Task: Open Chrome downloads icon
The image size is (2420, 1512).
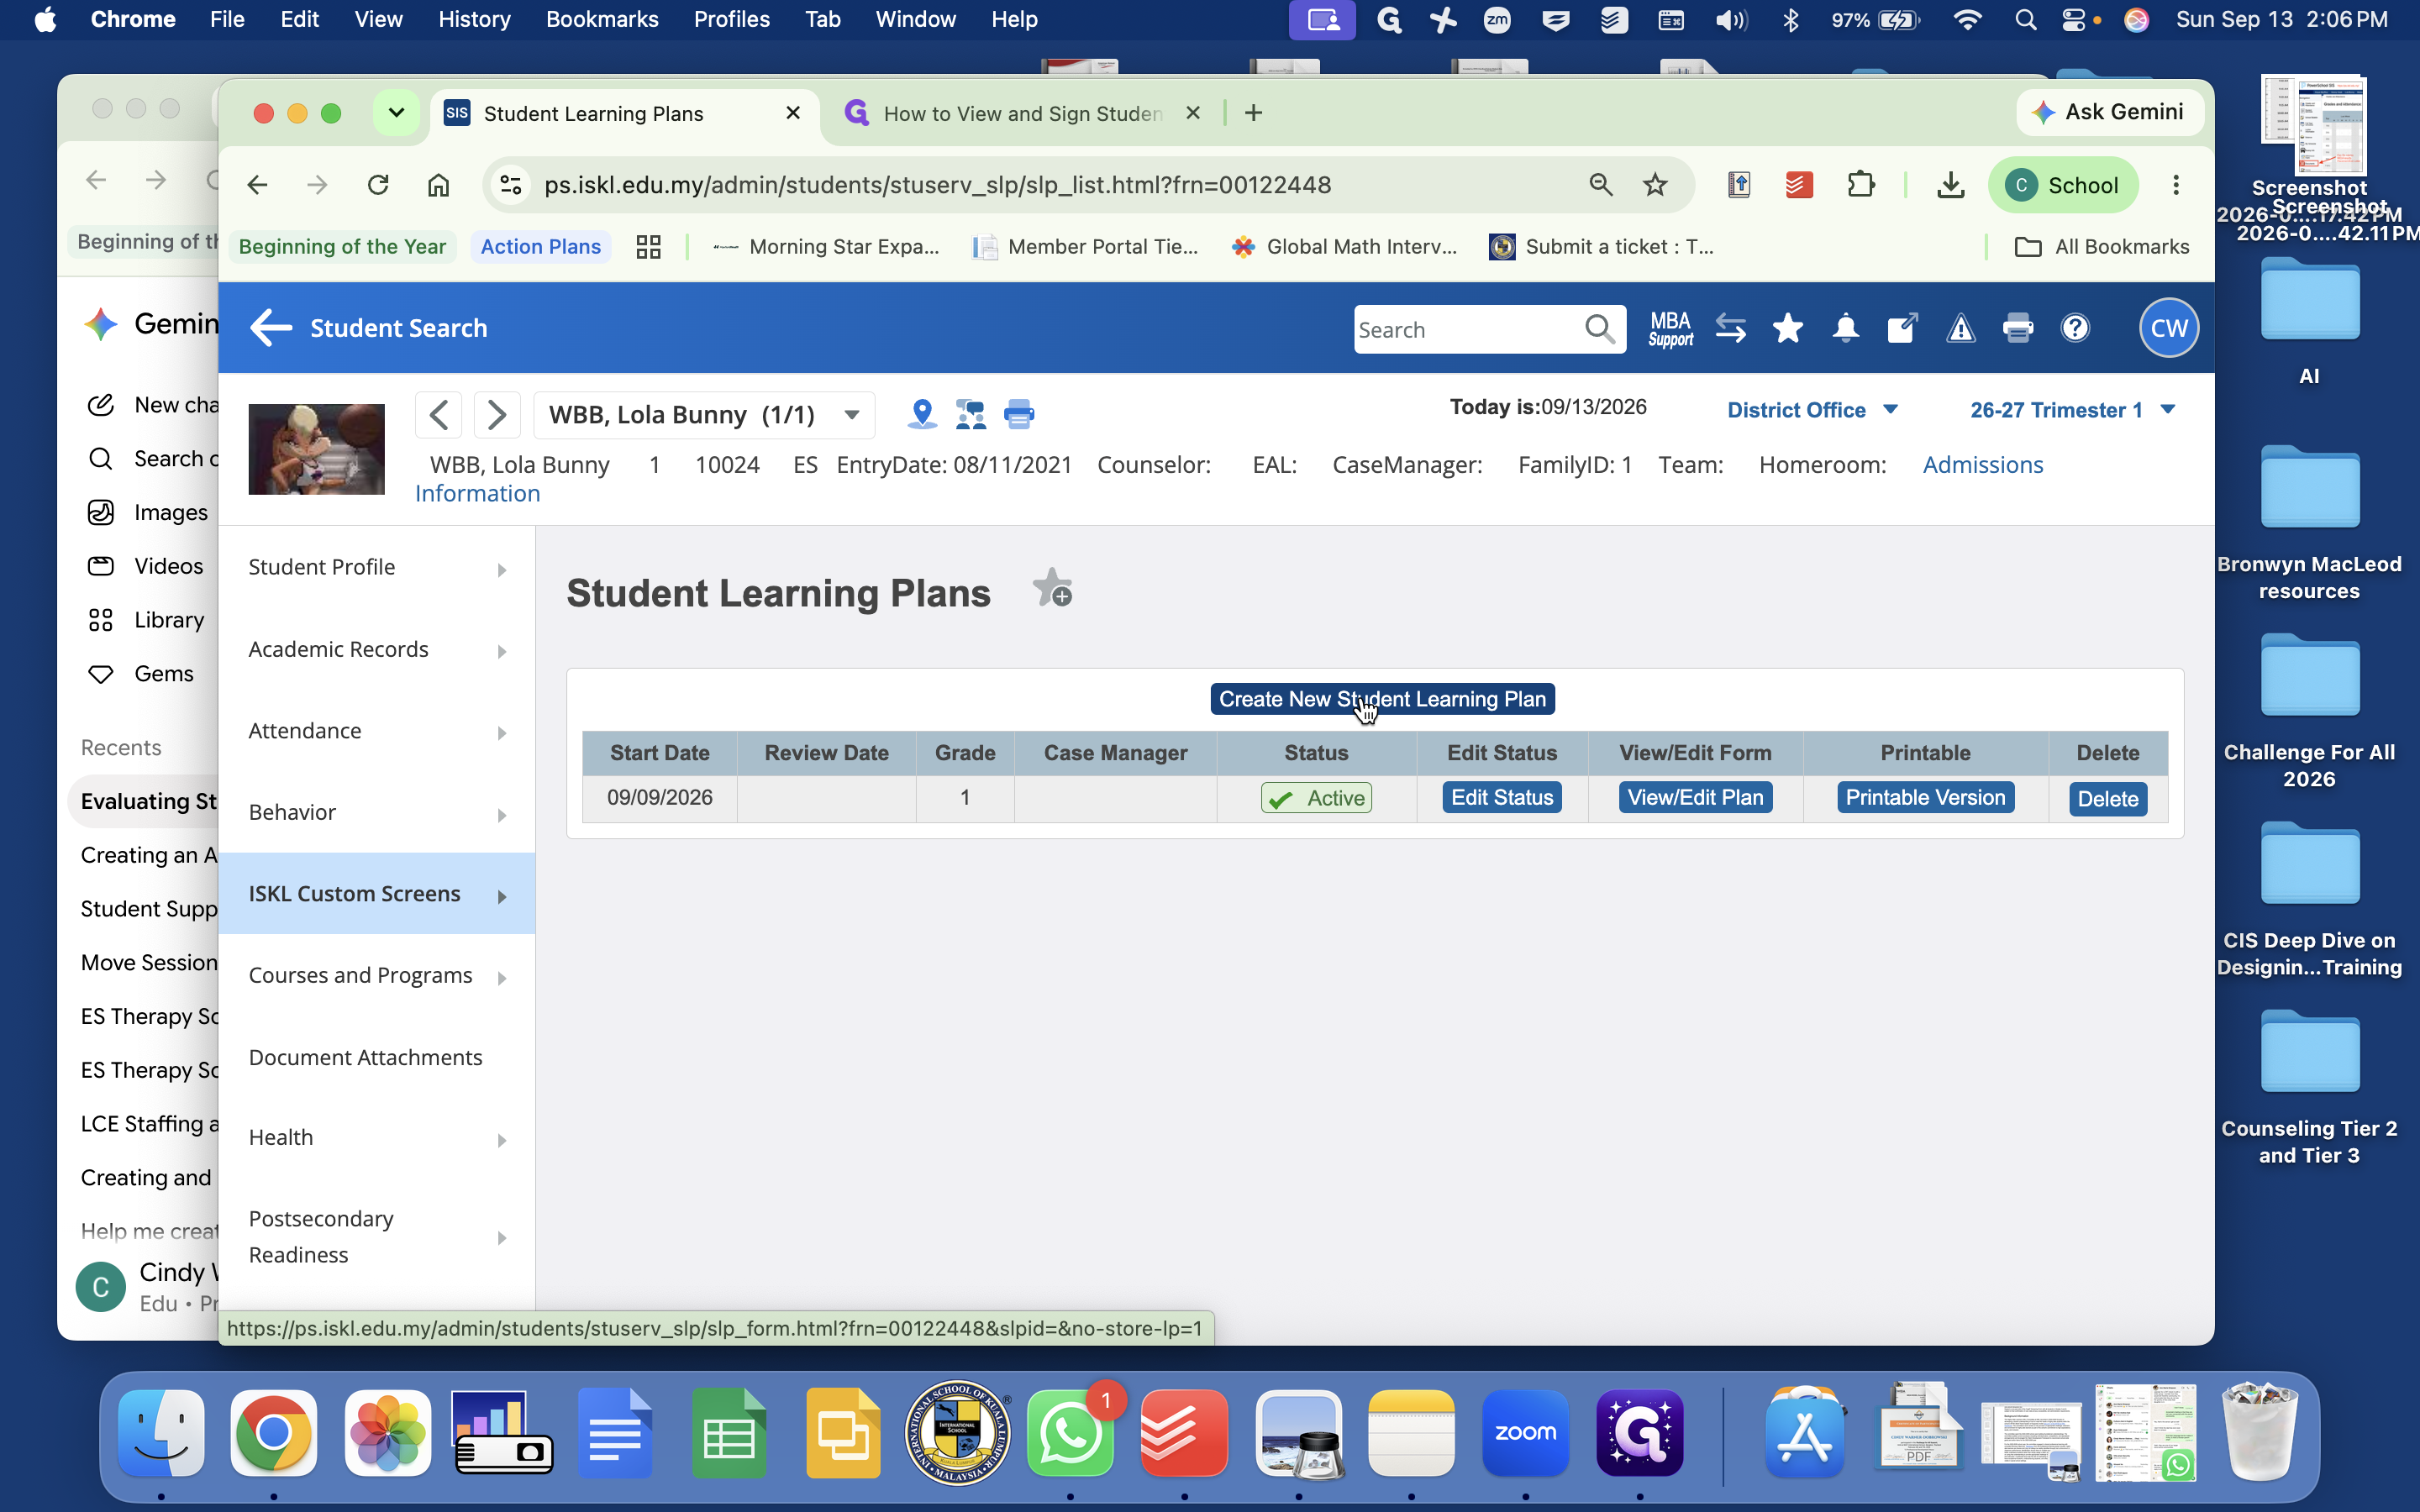Action: [1950, 185]
